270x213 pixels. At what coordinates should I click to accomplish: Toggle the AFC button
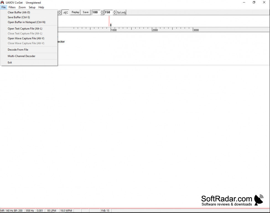(x=66, y=12)
